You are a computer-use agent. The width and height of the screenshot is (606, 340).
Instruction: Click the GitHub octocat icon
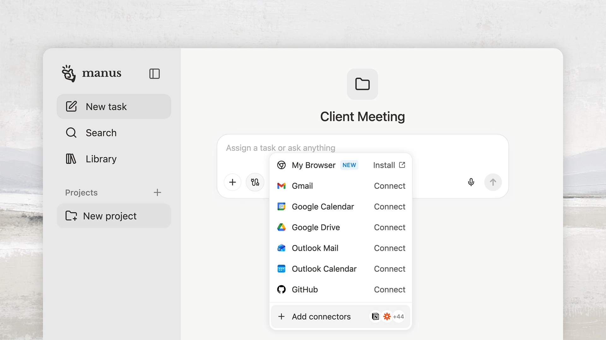click(281, 289)
